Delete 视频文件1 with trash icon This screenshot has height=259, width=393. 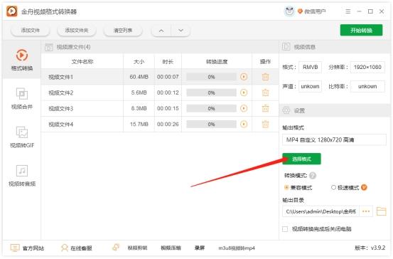265,77
